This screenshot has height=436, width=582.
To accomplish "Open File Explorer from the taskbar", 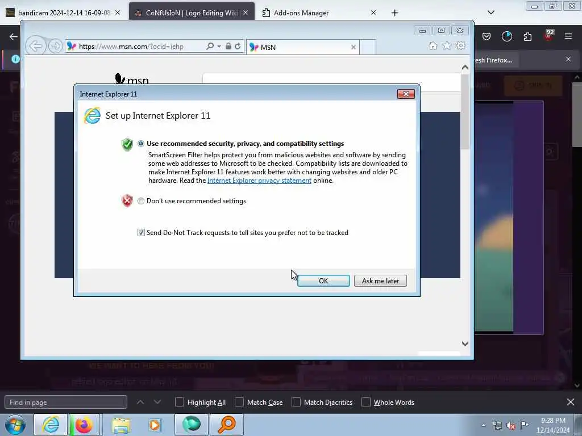I will 121,425.
